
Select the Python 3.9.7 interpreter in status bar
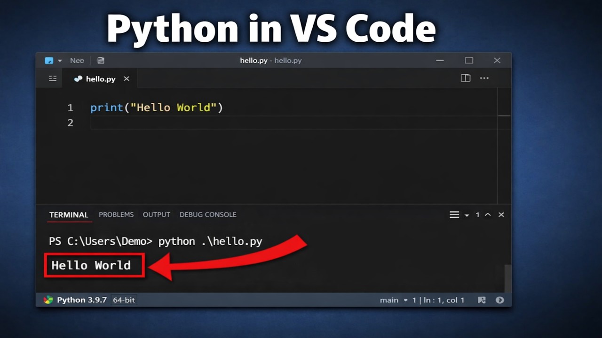[x=82, y=300]
